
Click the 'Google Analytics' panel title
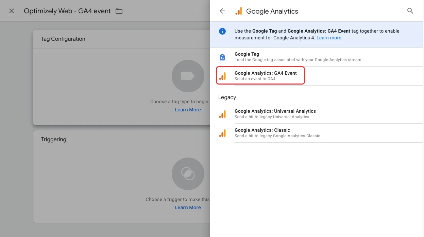coord(272,11)
